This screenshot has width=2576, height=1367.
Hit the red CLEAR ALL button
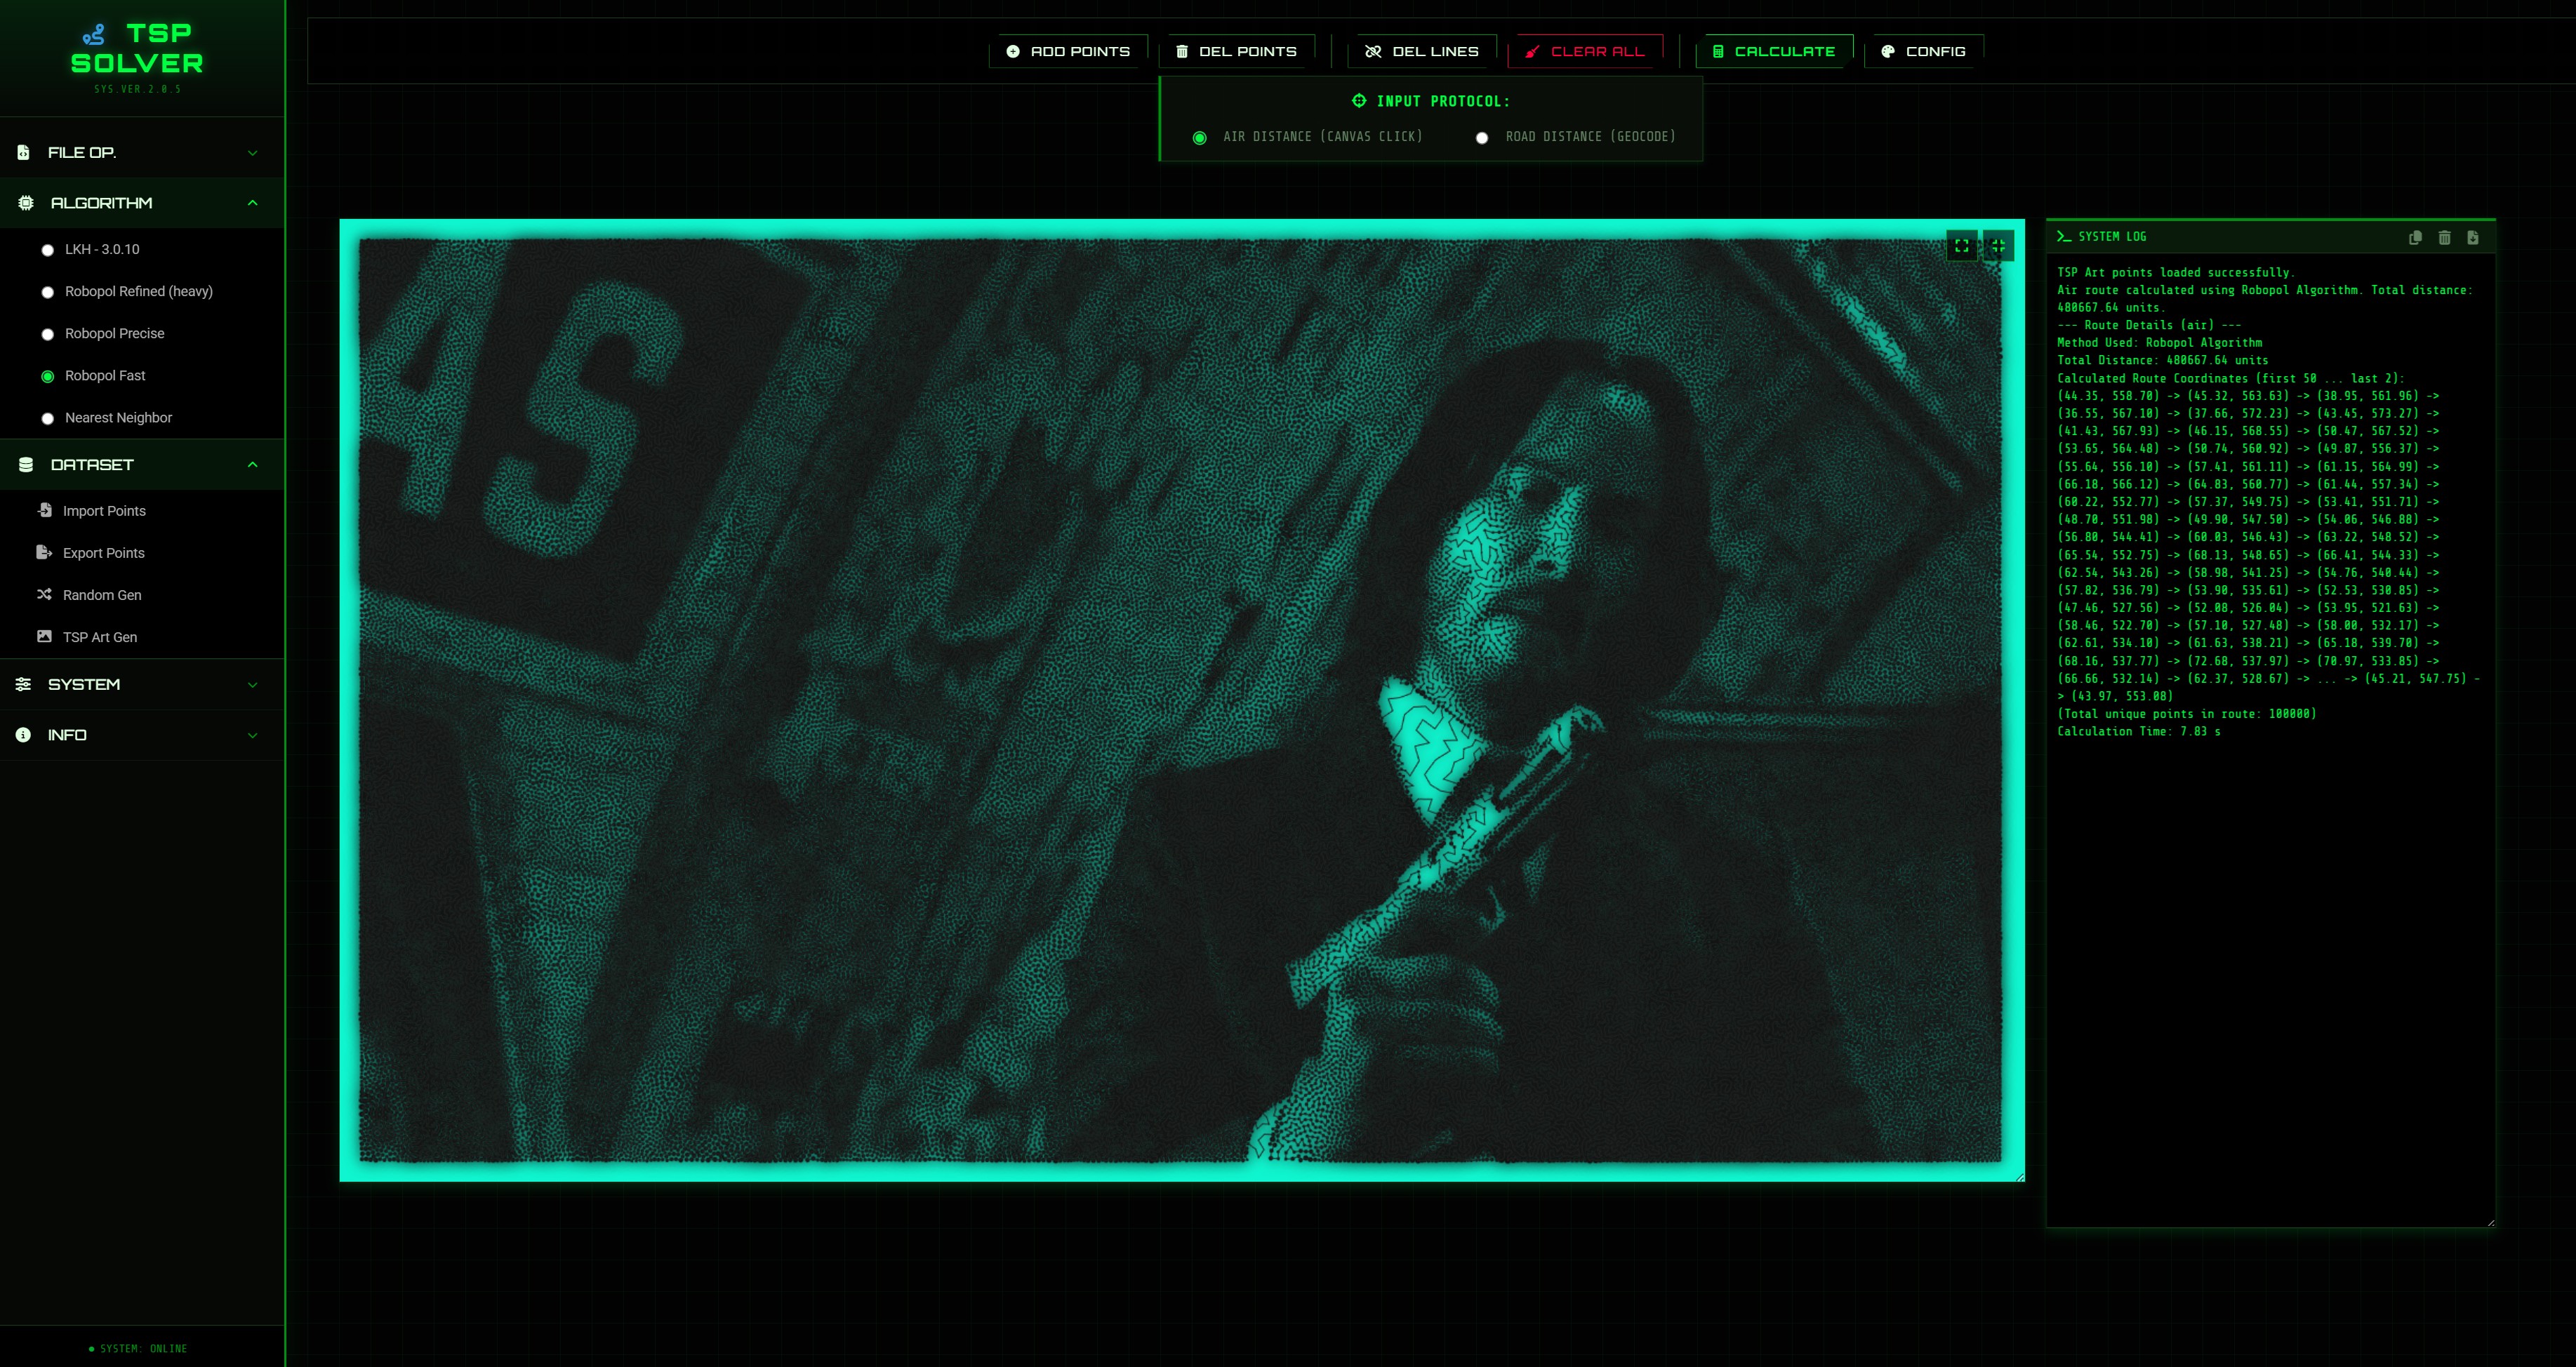[x=1585, y=51]
